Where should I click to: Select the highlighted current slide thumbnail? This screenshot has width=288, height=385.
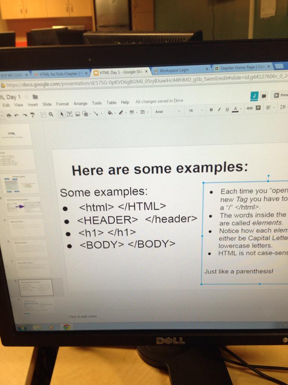(x=37, y=287)
